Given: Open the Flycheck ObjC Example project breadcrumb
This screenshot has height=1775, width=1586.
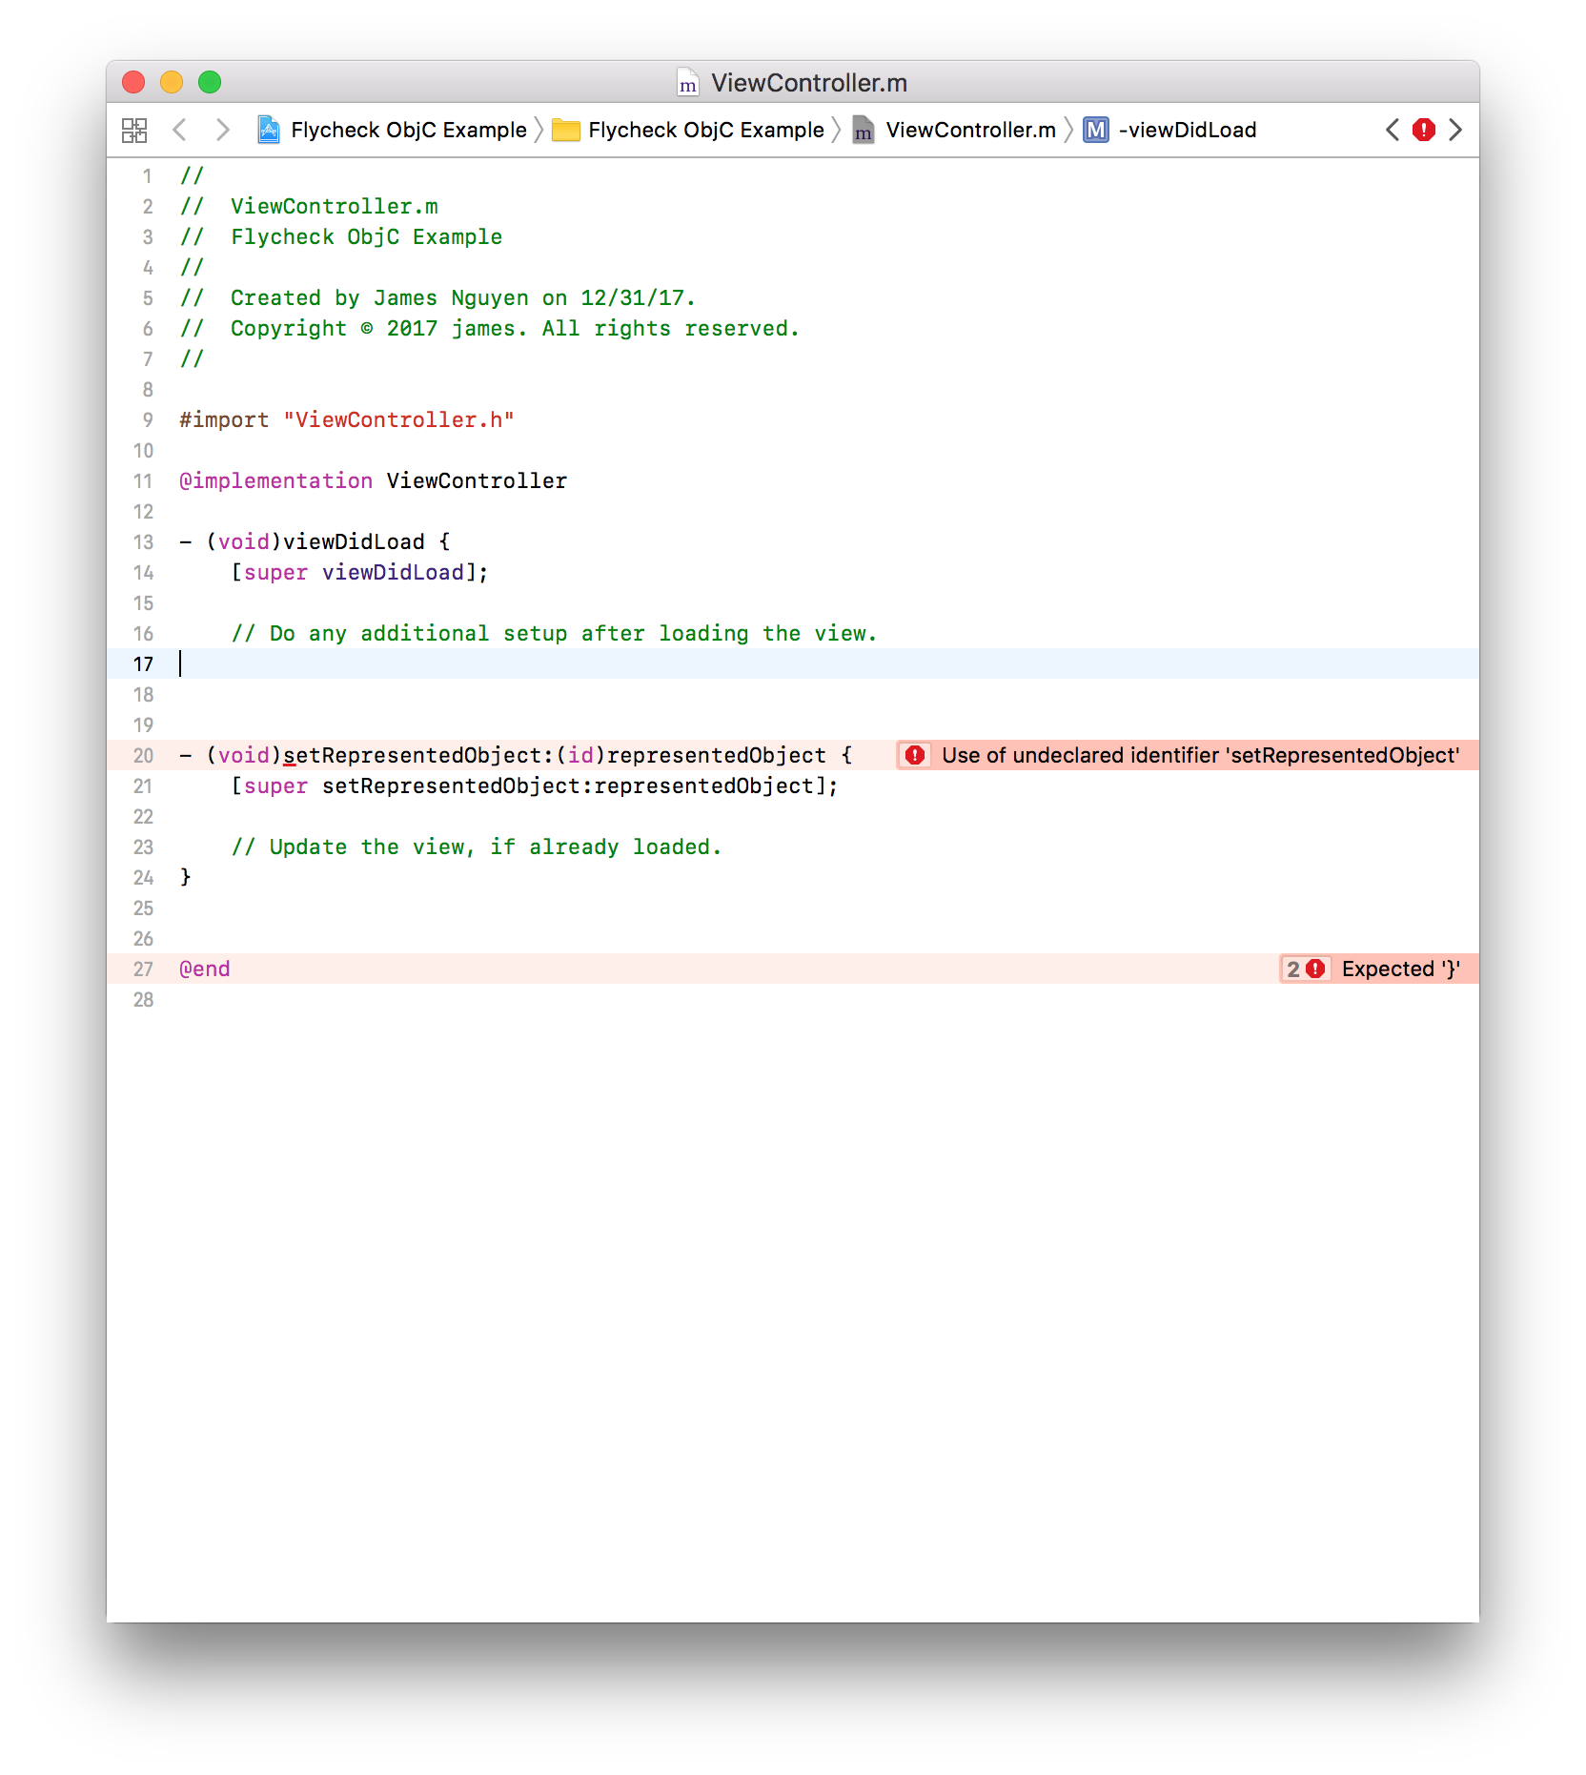Looking at the screenshot, I should pyautogui.click(x=409, y=130).
